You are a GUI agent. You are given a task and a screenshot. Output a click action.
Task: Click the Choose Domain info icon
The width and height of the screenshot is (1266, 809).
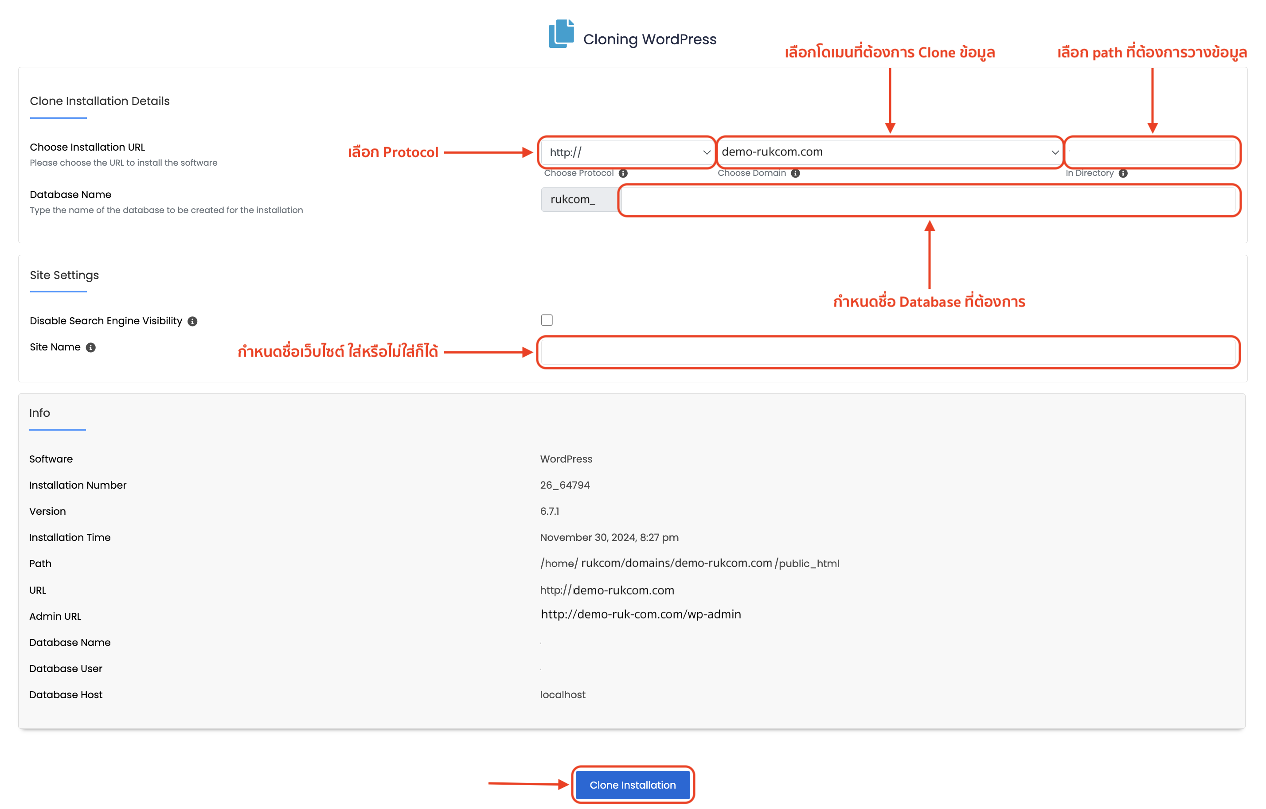795,173
